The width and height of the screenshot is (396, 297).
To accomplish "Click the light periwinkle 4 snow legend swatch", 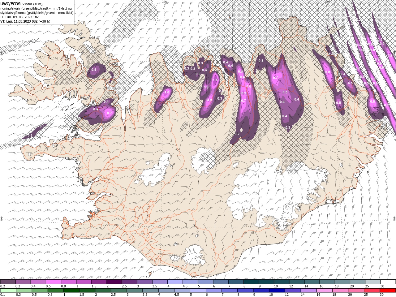I will coord(175,282).
